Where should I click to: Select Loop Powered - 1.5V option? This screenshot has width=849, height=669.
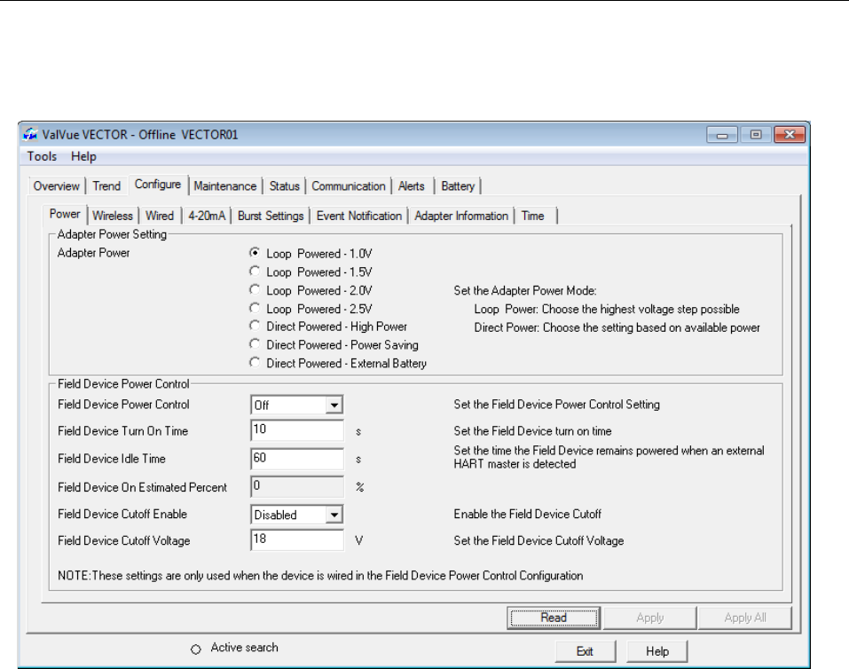(x=255, y=272)
